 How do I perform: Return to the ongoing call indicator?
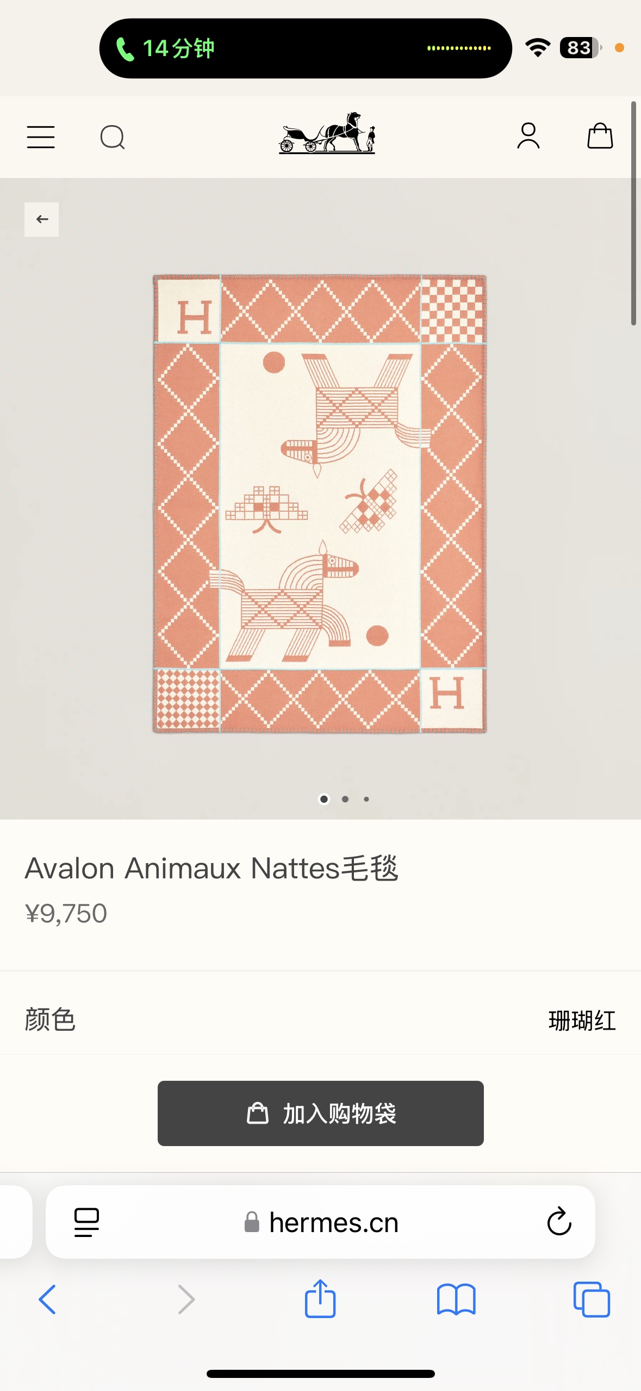tap(306, 48)
